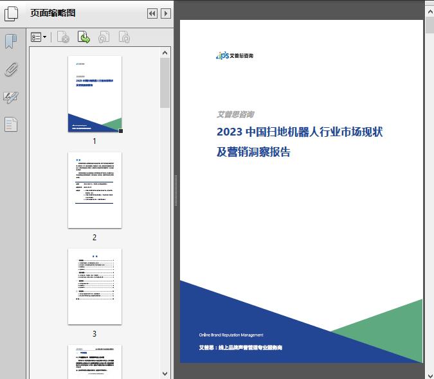Select page 3 thumbnail
The image size is (434, 379).
(x=95, y=286)
